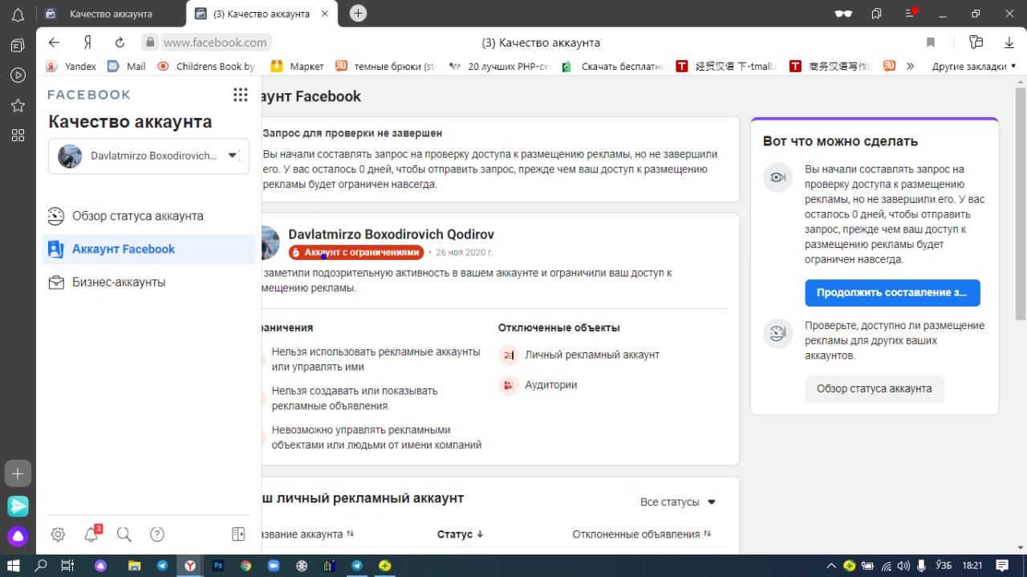This screenshot has width=1027, height=577.
Task: Click the padlock site security icon
Action: point(148,43)
